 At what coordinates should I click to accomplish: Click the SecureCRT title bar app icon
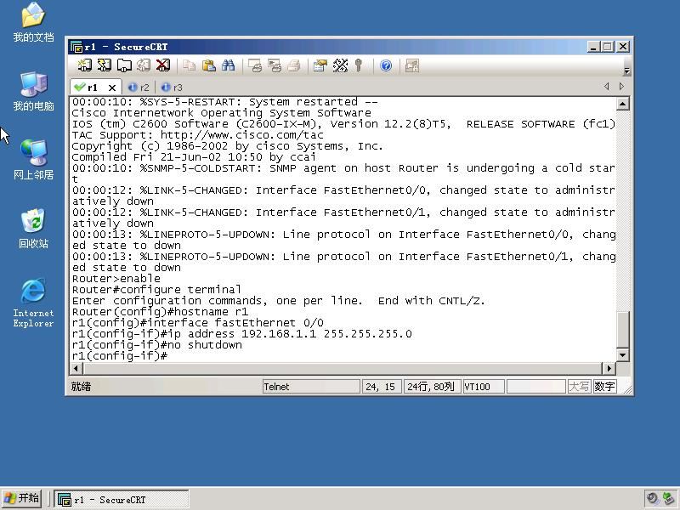[76, 47]
